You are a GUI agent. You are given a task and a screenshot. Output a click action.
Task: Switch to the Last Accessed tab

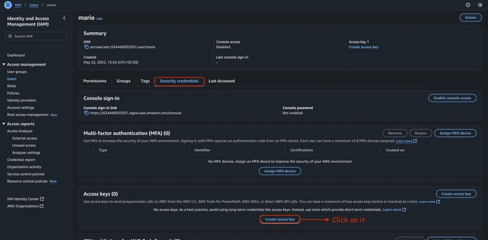[x=221, y=81]
